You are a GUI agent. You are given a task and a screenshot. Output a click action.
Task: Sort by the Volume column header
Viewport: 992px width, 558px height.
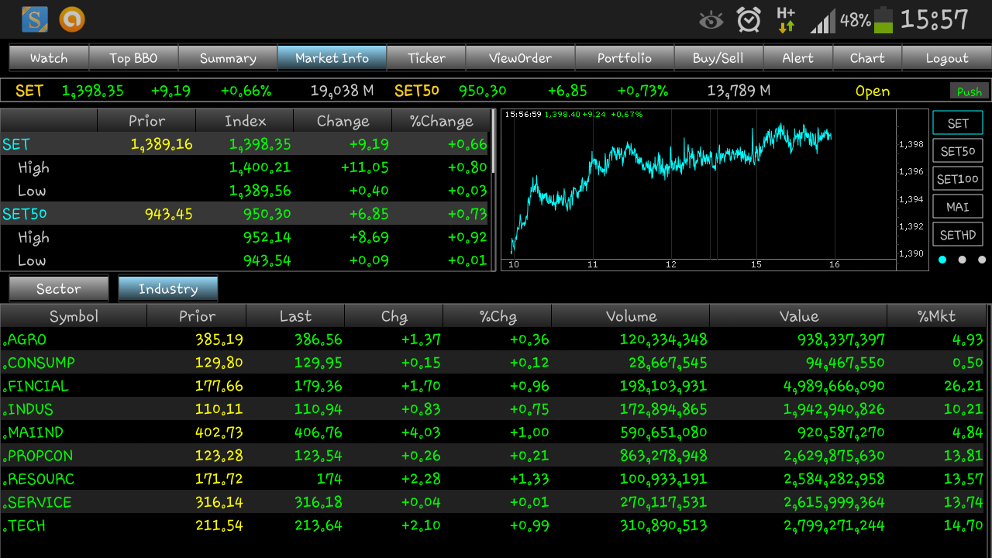631,316
